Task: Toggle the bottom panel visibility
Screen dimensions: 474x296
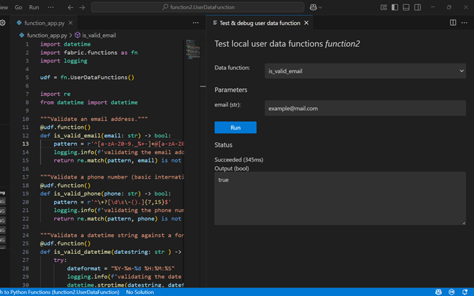Action: [406, 7]
